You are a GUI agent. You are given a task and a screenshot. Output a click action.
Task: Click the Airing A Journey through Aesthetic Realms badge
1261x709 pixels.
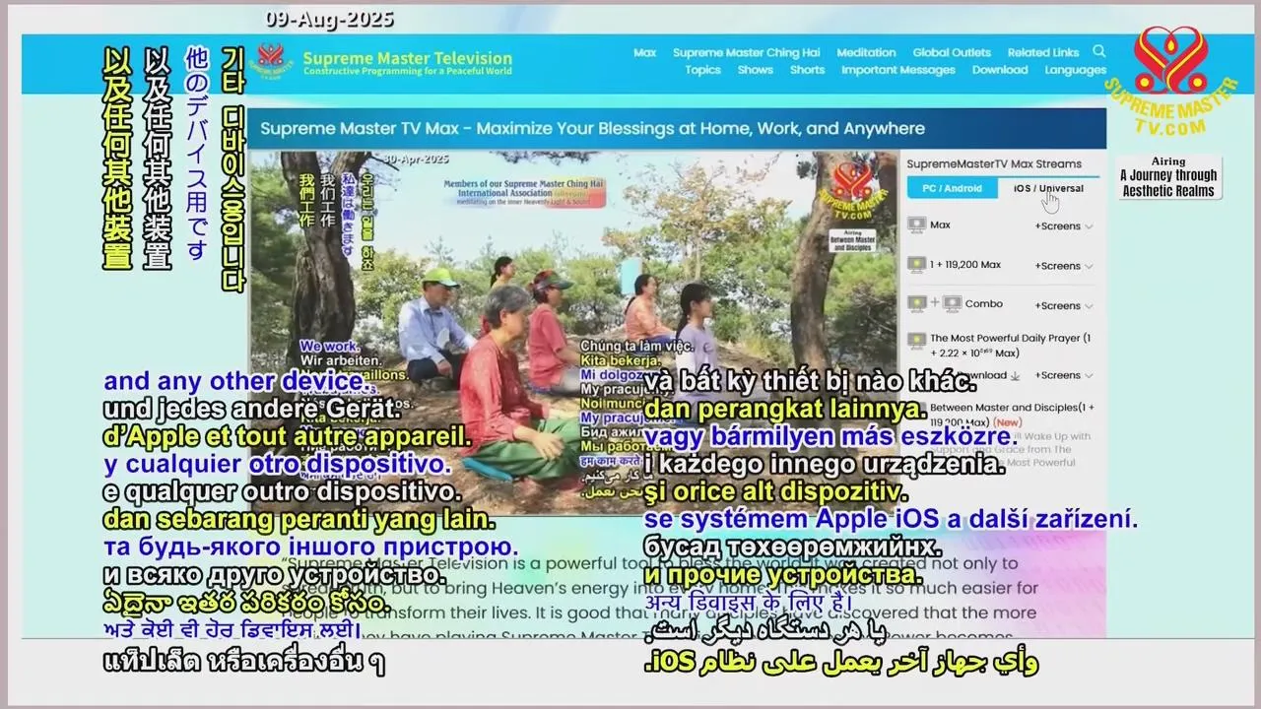click(x=1168, y=177)
